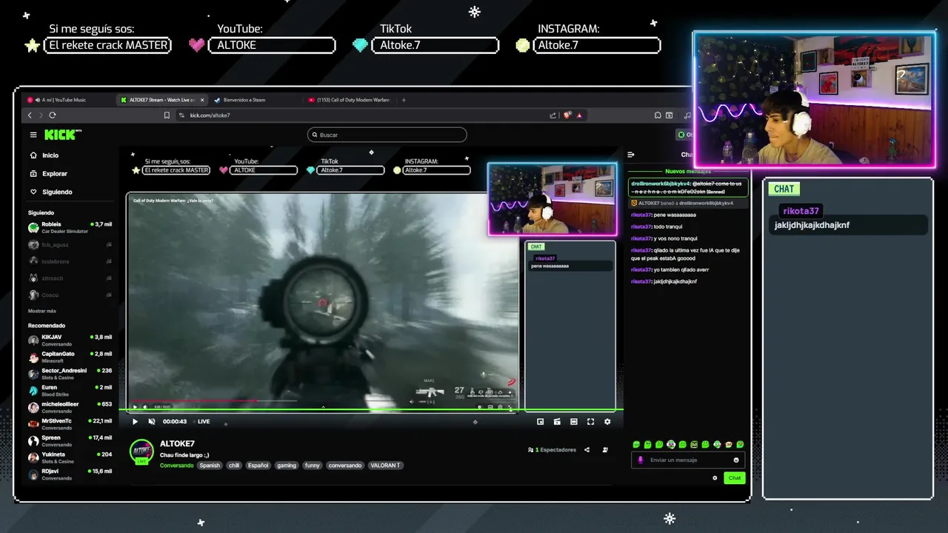Collapse the chat panel arrow icon

(x=631, y=155)
